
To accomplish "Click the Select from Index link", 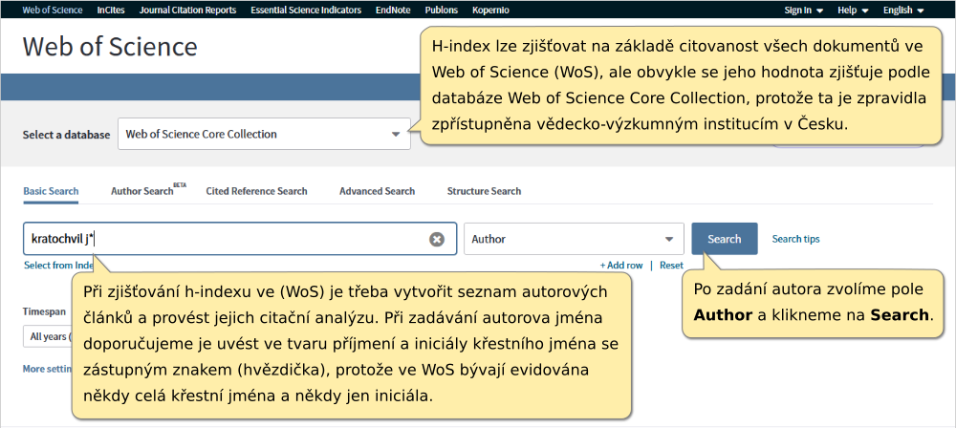I will (58, 266).
